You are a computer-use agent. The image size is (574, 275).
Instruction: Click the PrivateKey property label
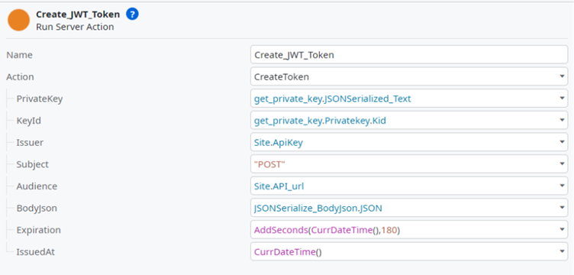[x=40, y=99]
